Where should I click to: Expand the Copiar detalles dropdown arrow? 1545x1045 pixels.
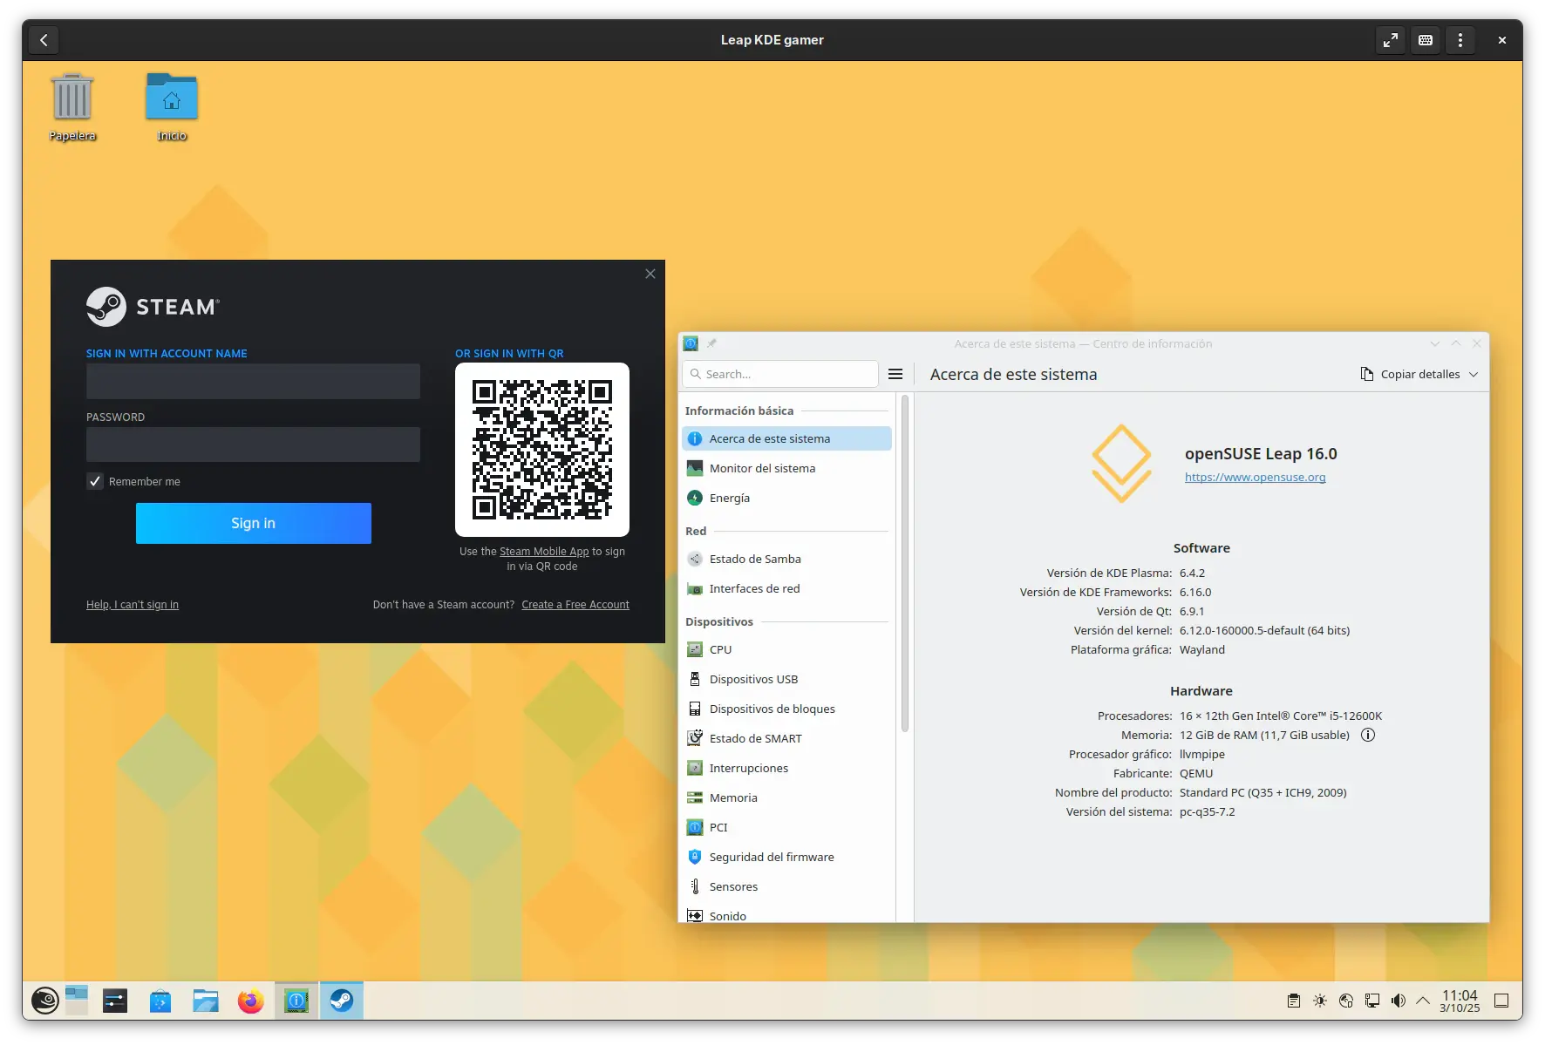[1474, 374]
